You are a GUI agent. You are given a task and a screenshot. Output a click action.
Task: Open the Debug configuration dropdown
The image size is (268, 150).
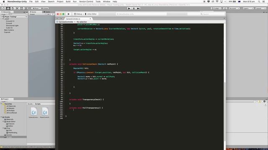[79, 14]
